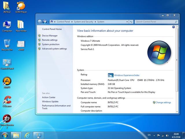Viewport: 185px width, 139px height.
Task: Open the recent pages dropdown arrow
Action: point(48,22)
